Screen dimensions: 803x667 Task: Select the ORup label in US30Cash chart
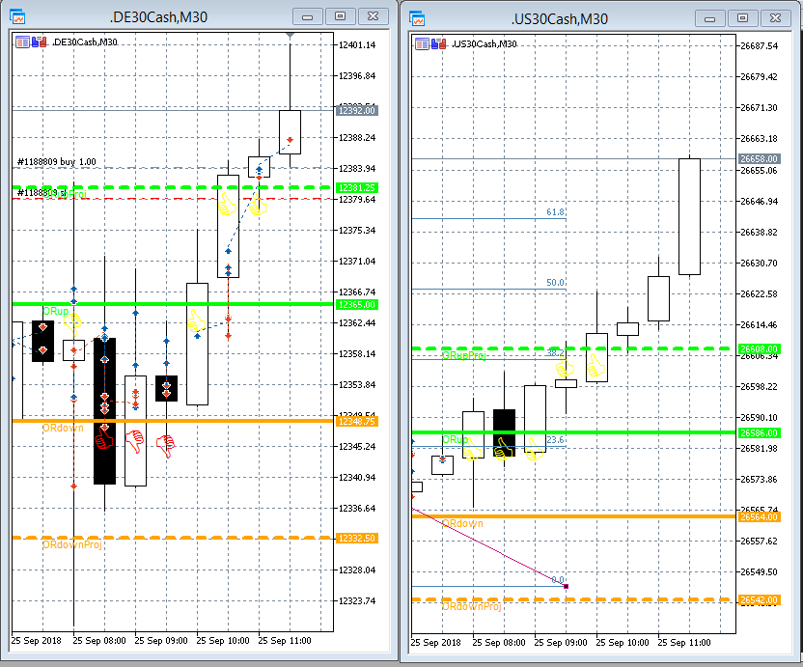[455, 439]
